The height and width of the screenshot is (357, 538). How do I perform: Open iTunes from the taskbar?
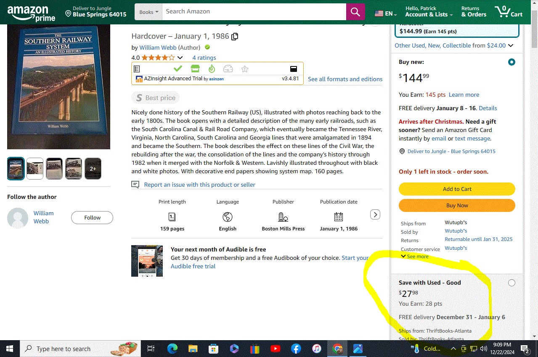(x=317, y=349)
